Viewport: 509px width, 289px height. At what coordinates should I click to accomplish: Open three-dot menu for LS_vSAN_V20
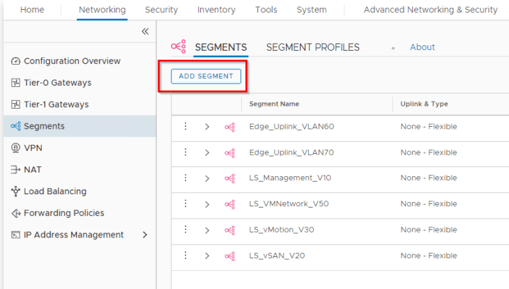185,256
